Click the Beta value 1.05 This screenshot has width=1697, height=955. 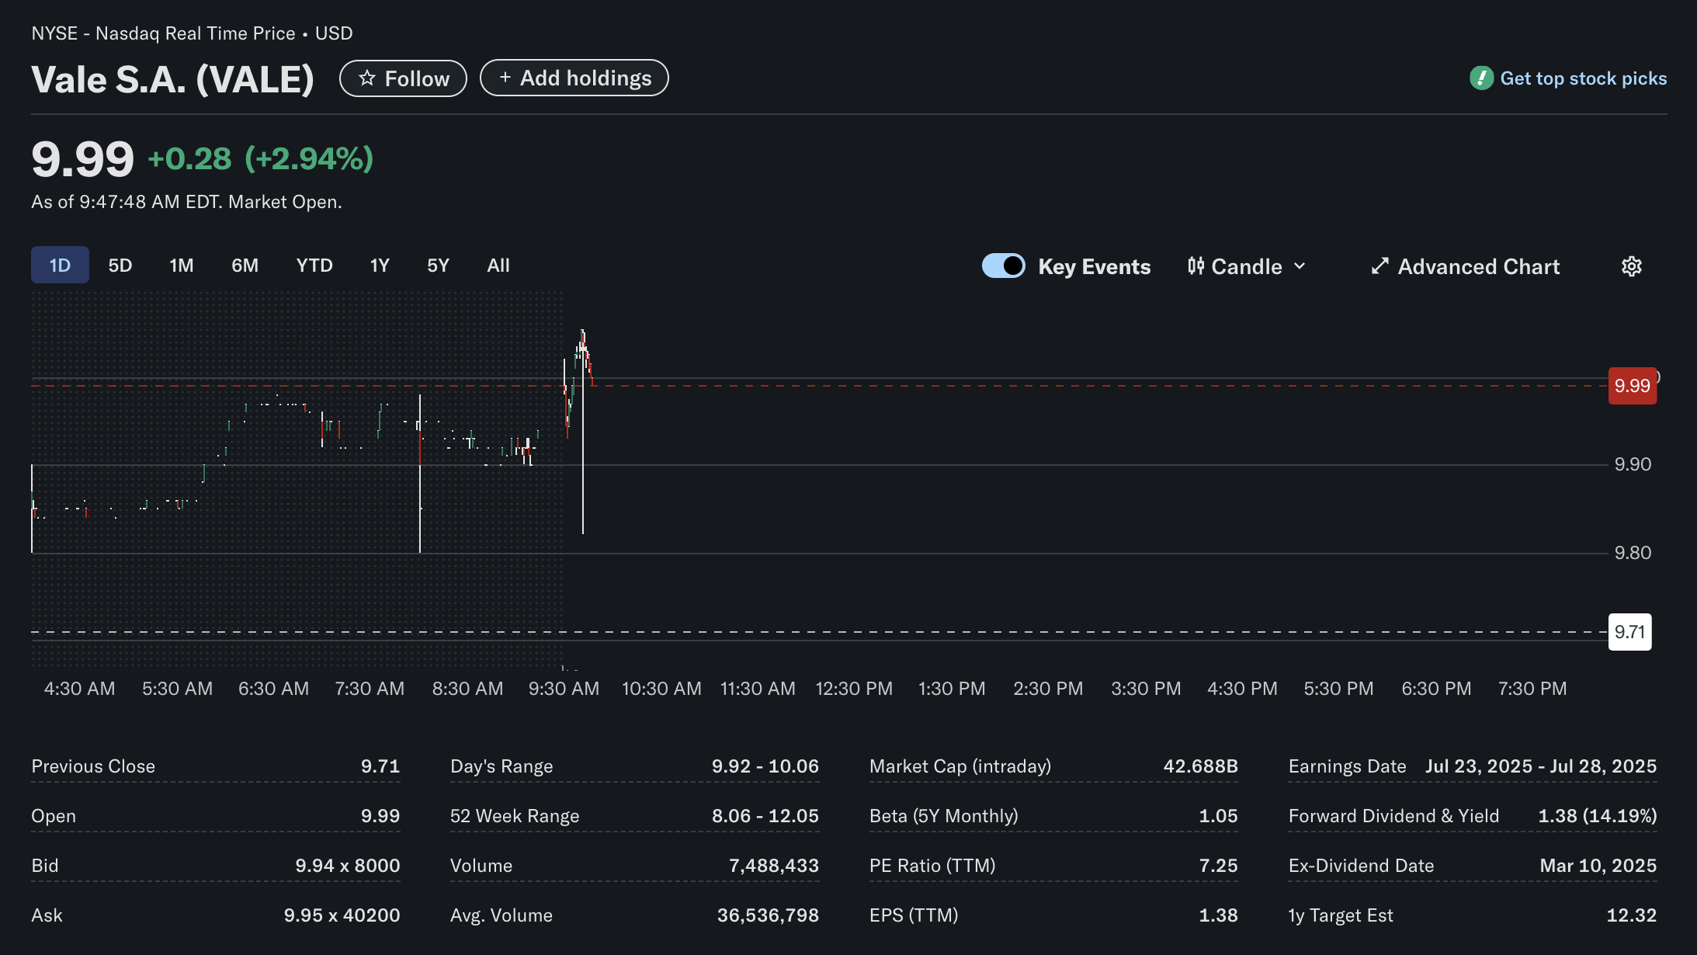pos(1219,816)
